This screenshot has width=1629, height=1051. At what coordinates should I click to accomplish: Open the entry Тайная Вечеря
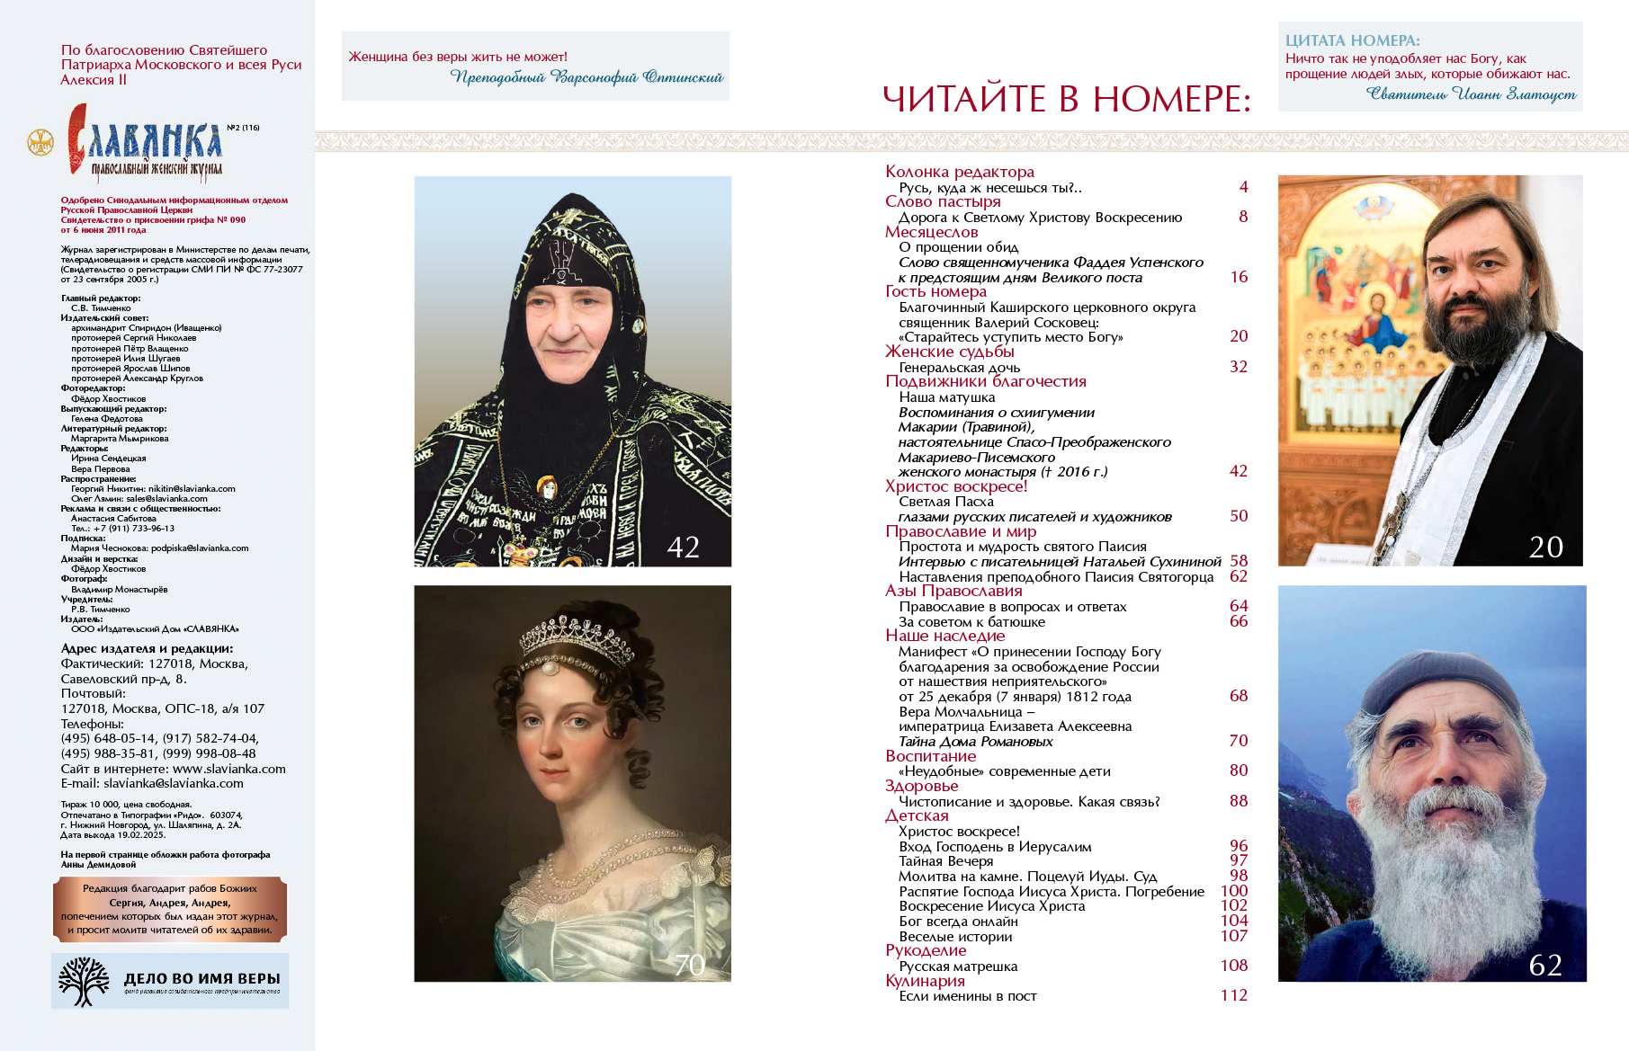click(x=946, y=861)
